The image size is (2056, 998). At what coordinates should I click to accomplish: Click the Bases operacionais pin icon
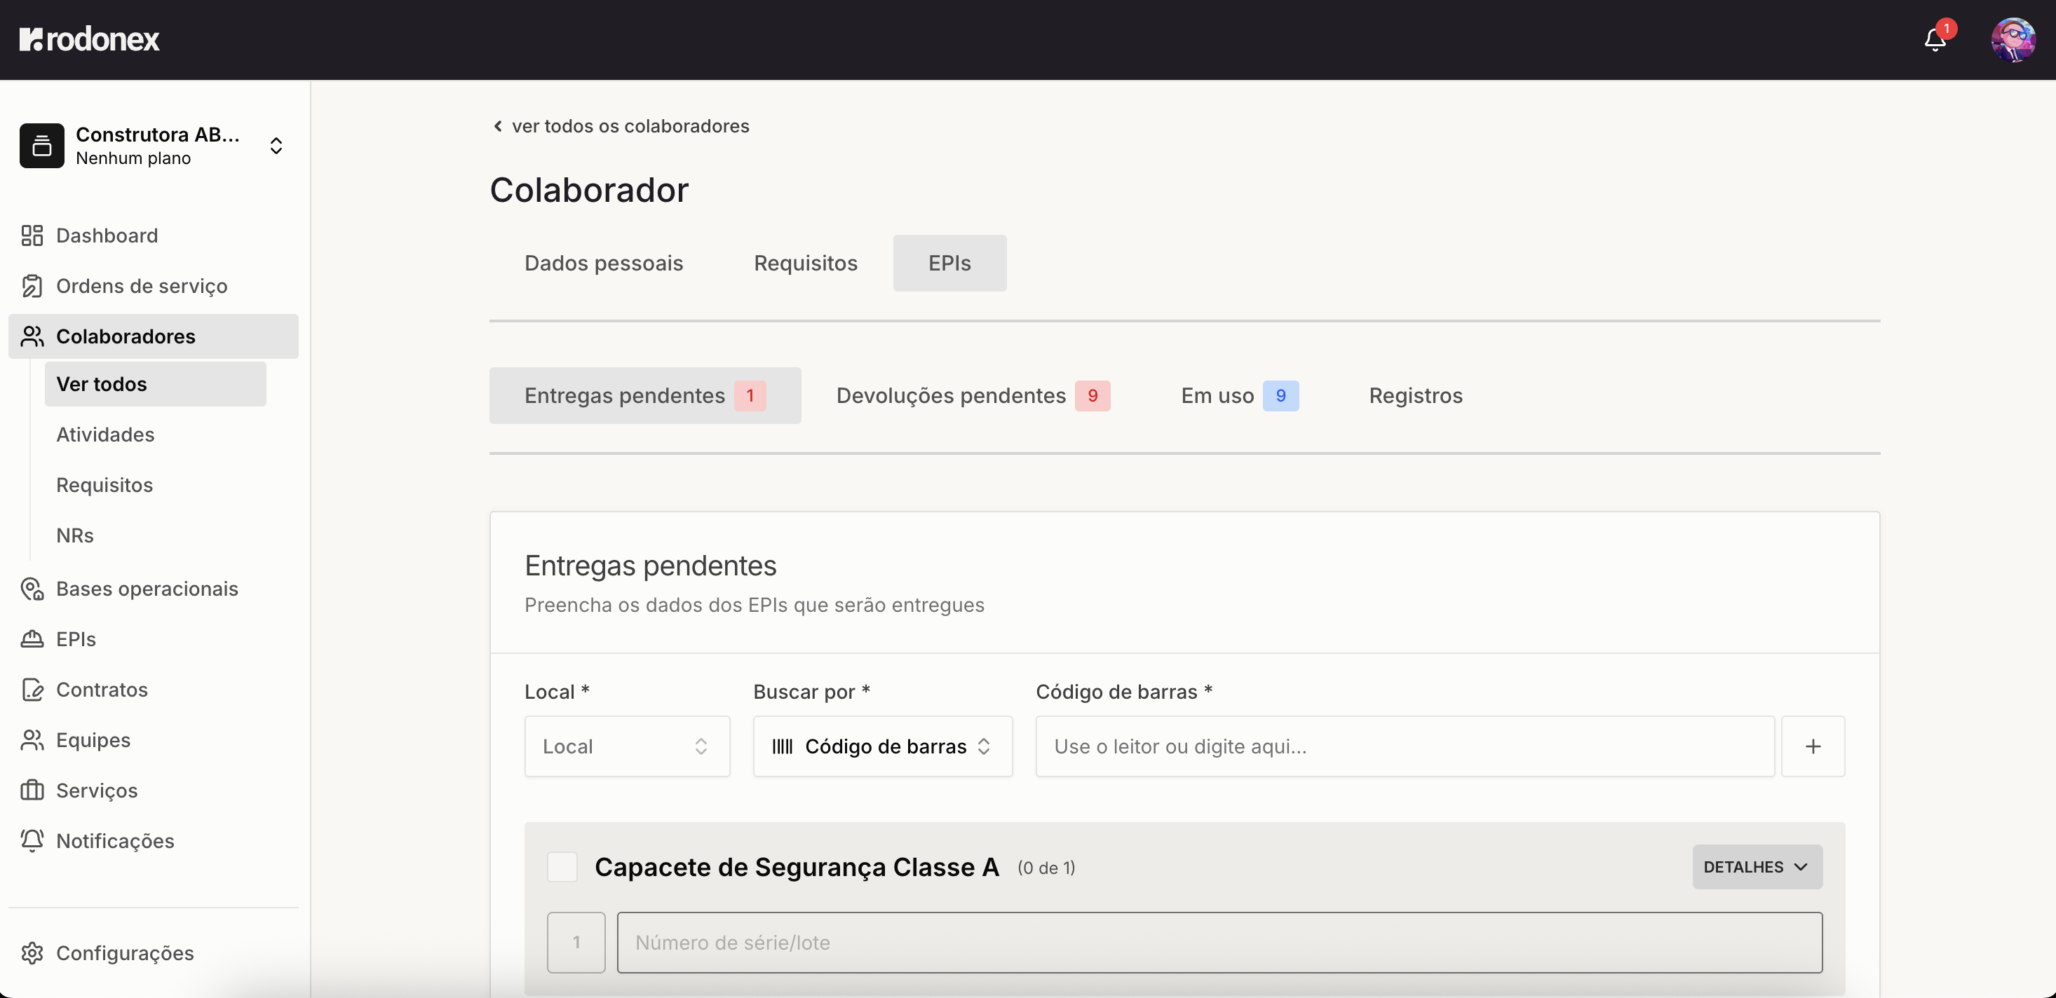[x=32, y=589]
